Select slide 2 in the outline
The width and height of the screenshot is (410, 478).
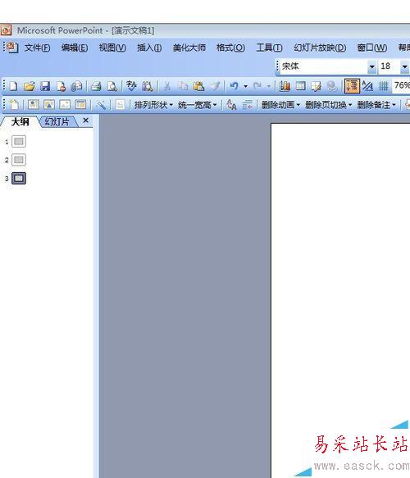coord(19,160)
